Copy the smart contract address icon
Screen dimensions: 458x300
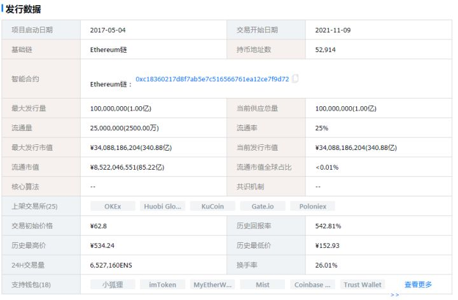click(x=295, y=79)
